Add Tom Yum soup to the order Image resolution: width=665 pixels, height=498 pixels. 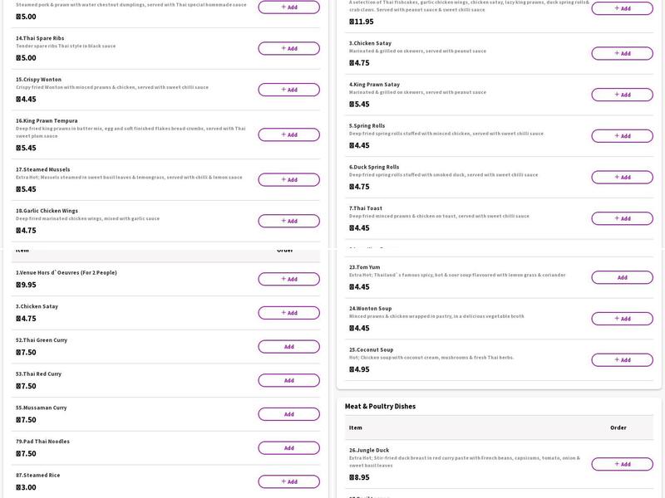pyautogui.click(x=622, y=277)
